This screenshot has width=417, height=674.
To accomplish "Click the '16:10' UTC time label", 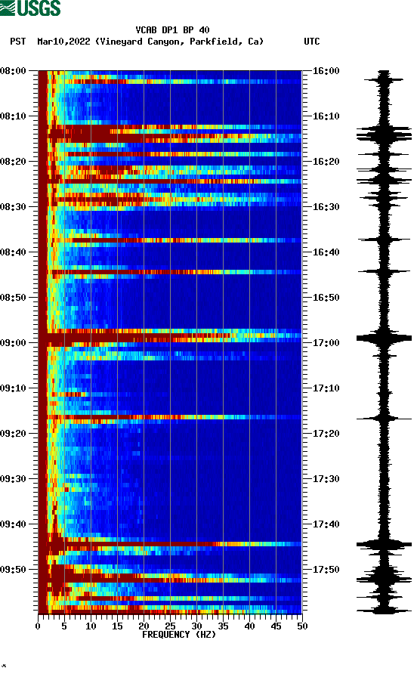I will tap(326, 116).
